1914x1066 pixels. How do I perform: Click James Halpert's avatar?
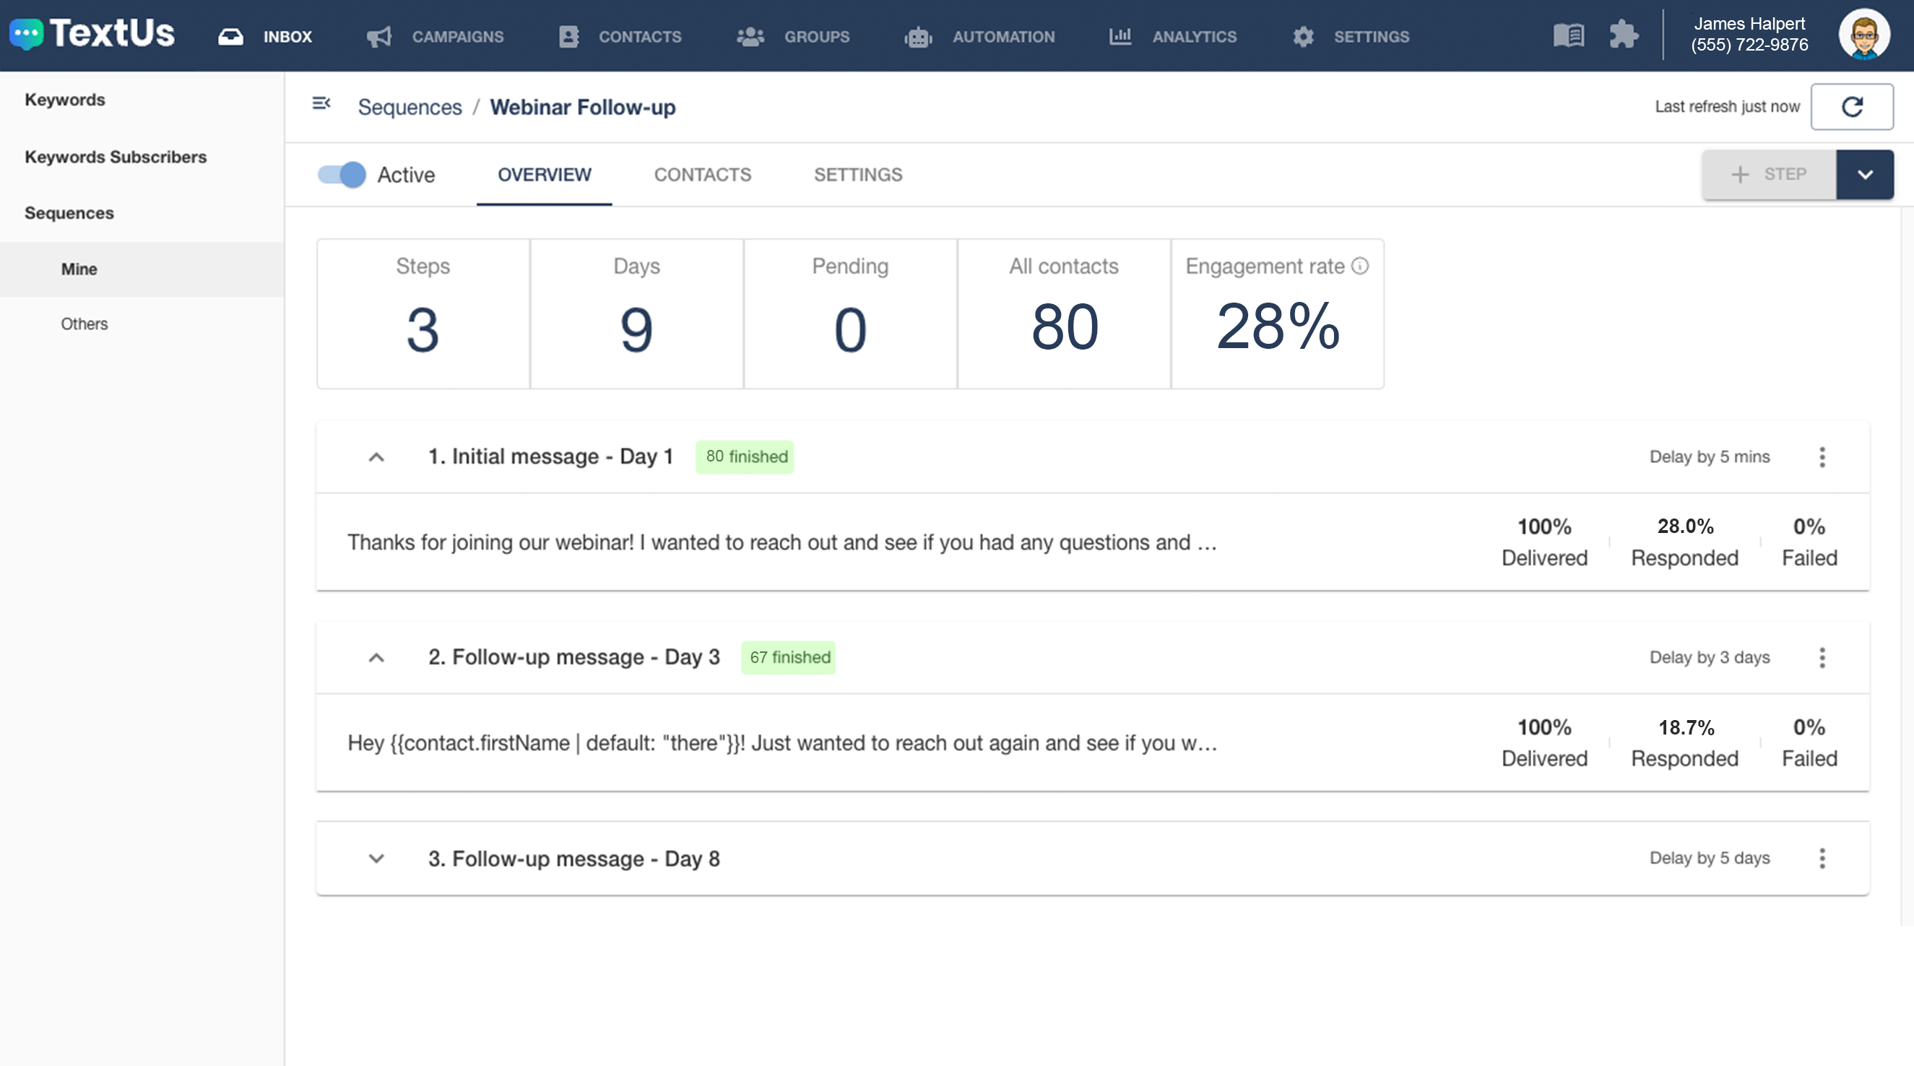point(1863,35)
